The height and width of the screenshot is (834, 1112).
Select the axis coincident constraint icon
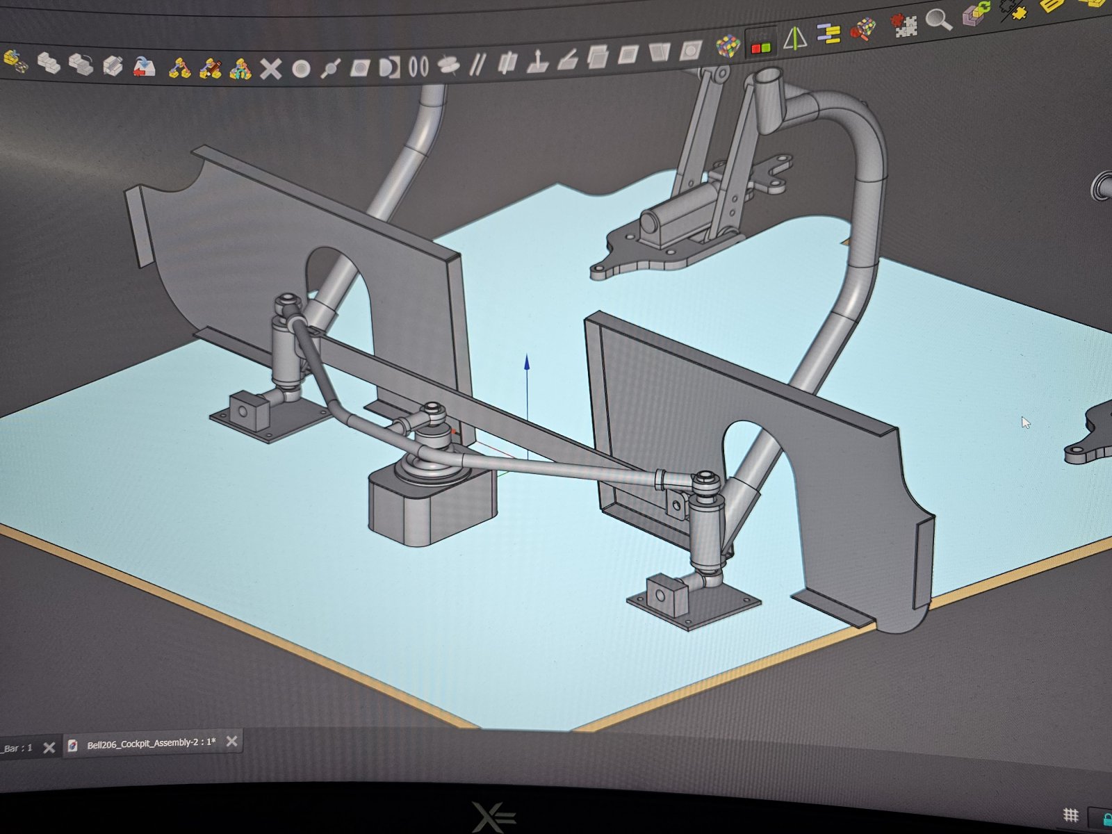click(x=448, y=66)
